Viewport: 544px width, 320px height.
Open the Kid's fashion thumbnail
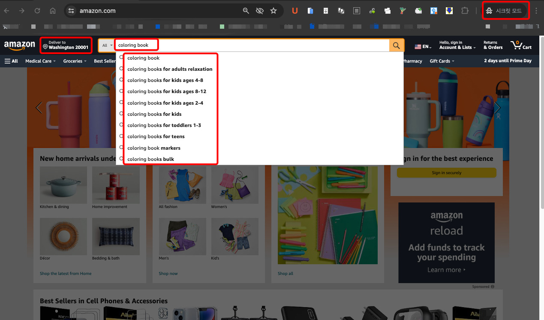coord(235,236)
